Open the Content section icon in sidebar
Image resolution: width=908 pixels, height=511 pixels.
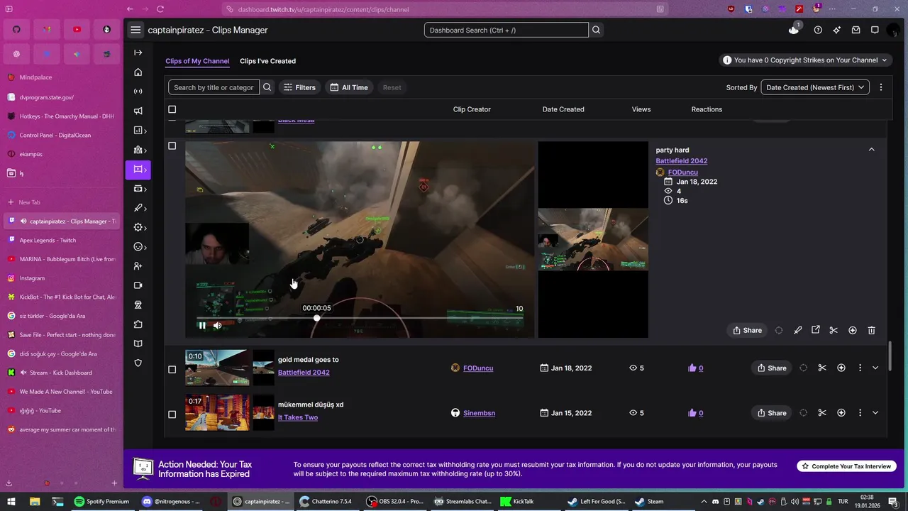(x=138, y=169)
